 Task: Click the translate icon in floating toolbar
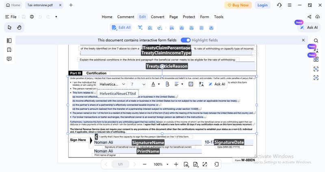tap(201, 84)
